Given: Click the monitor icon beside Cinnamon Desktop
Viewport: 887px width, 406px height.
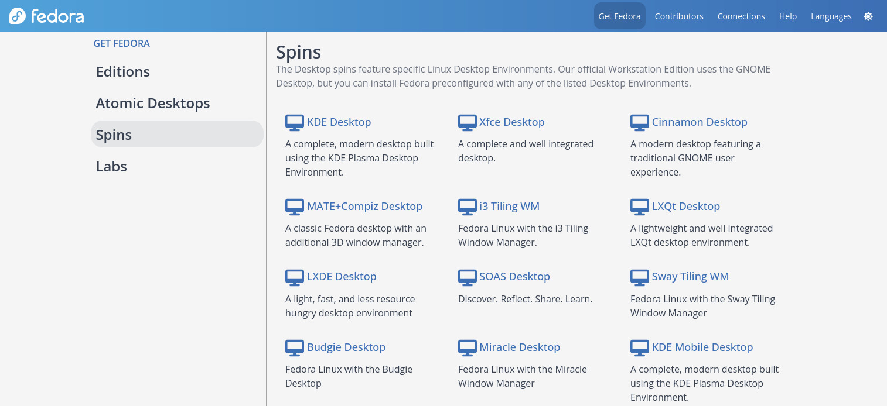Looking at the screenshot, I should pyautogui.click(x=639, y=122).
